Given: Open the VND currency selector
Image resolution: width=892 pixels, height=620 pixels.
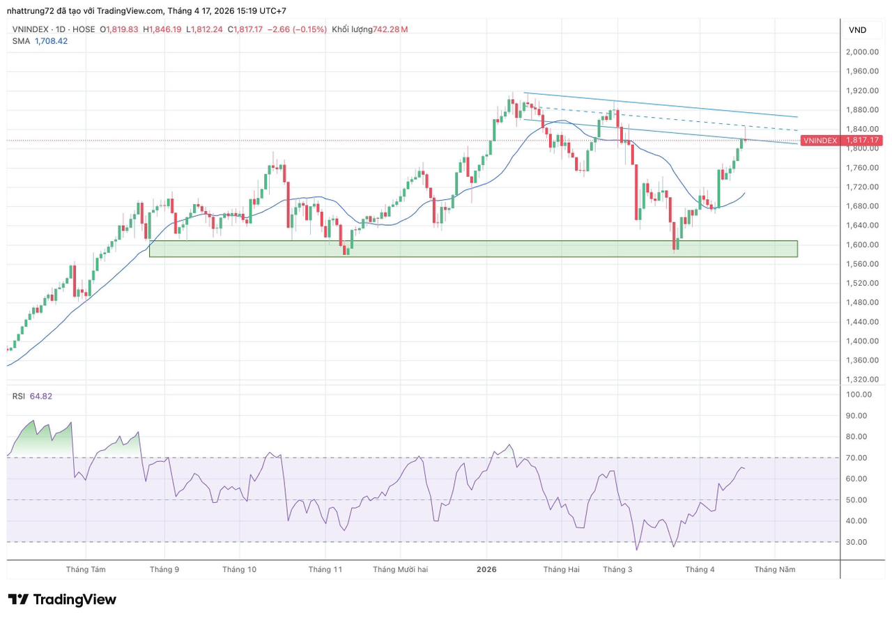Looking at the screenshot, I should point(857,30).
